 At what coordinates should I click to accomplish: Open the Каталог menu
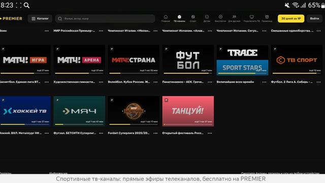click(40, 18)
